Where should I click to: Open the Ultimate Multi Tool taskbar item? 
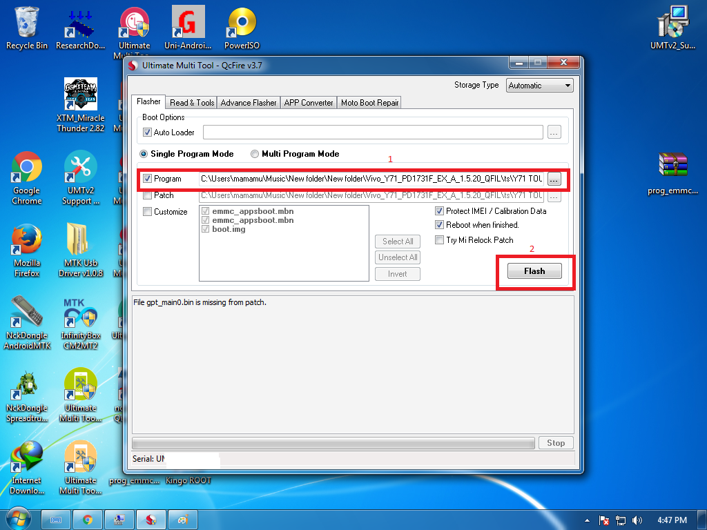pyautogui.click(x=151, y=520)
